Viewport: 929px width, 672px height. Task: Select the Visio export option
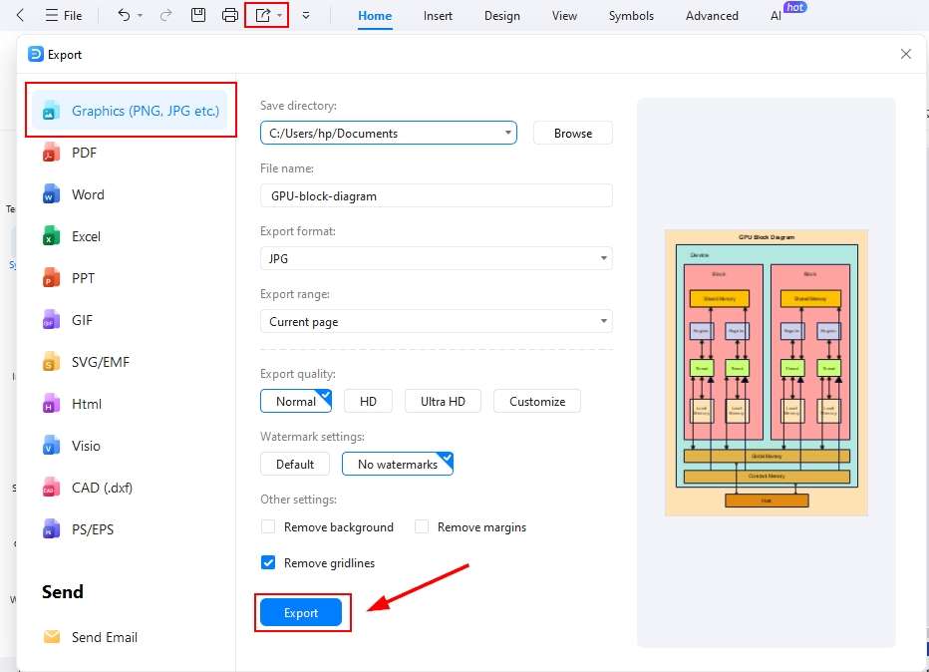pyautogui.click(x=89, y=446)
